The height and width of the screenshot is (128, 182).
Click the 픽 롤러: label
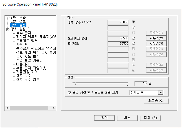tap(73, 44)
